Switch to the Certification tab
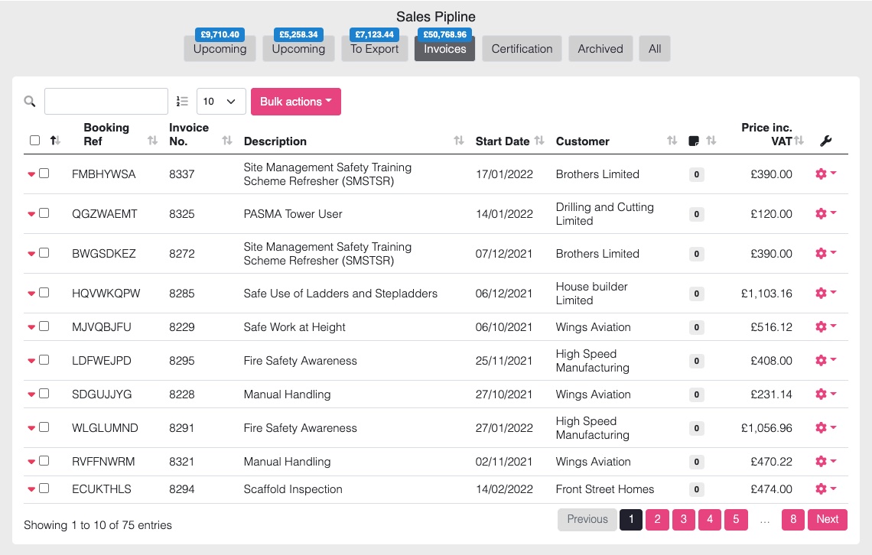This screenshot has height=555, width=872. pyautogui.click(x=522, y=49)
